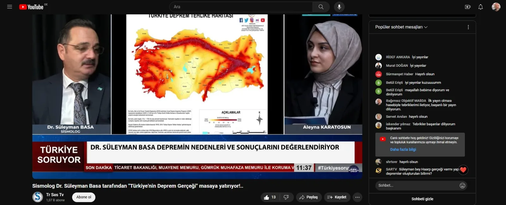Save video with Kaydet button
The image size is (506, 205).
point(337,197)
